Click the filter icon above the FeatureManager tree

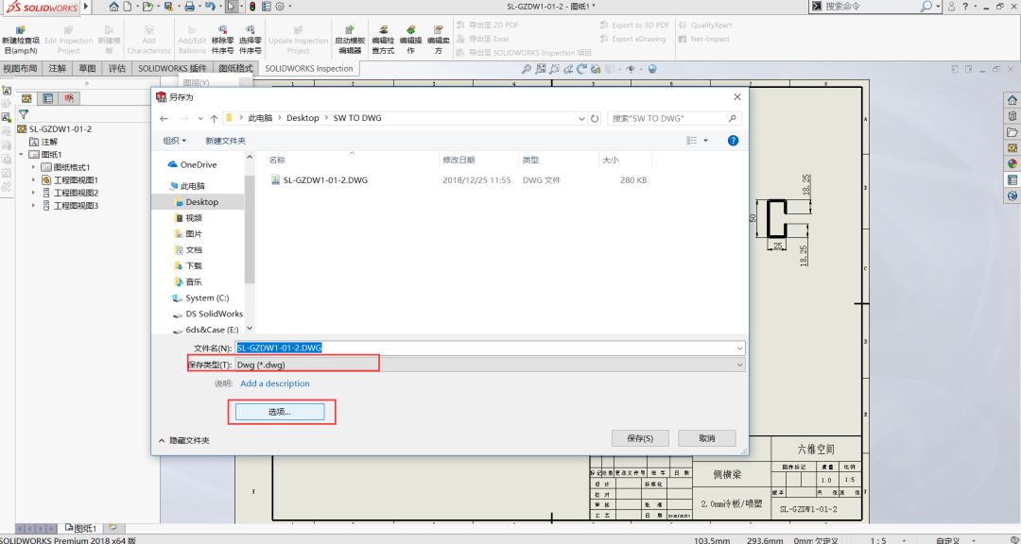[x=24, y=113]
